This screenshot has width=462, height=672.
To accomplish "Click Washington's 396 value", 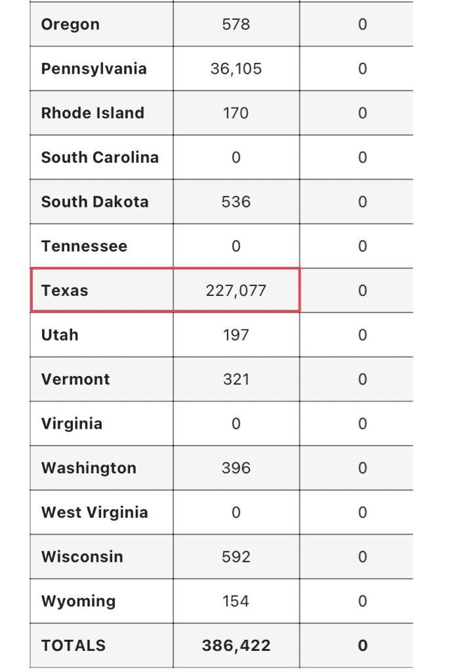I will [x=236, y=468].
